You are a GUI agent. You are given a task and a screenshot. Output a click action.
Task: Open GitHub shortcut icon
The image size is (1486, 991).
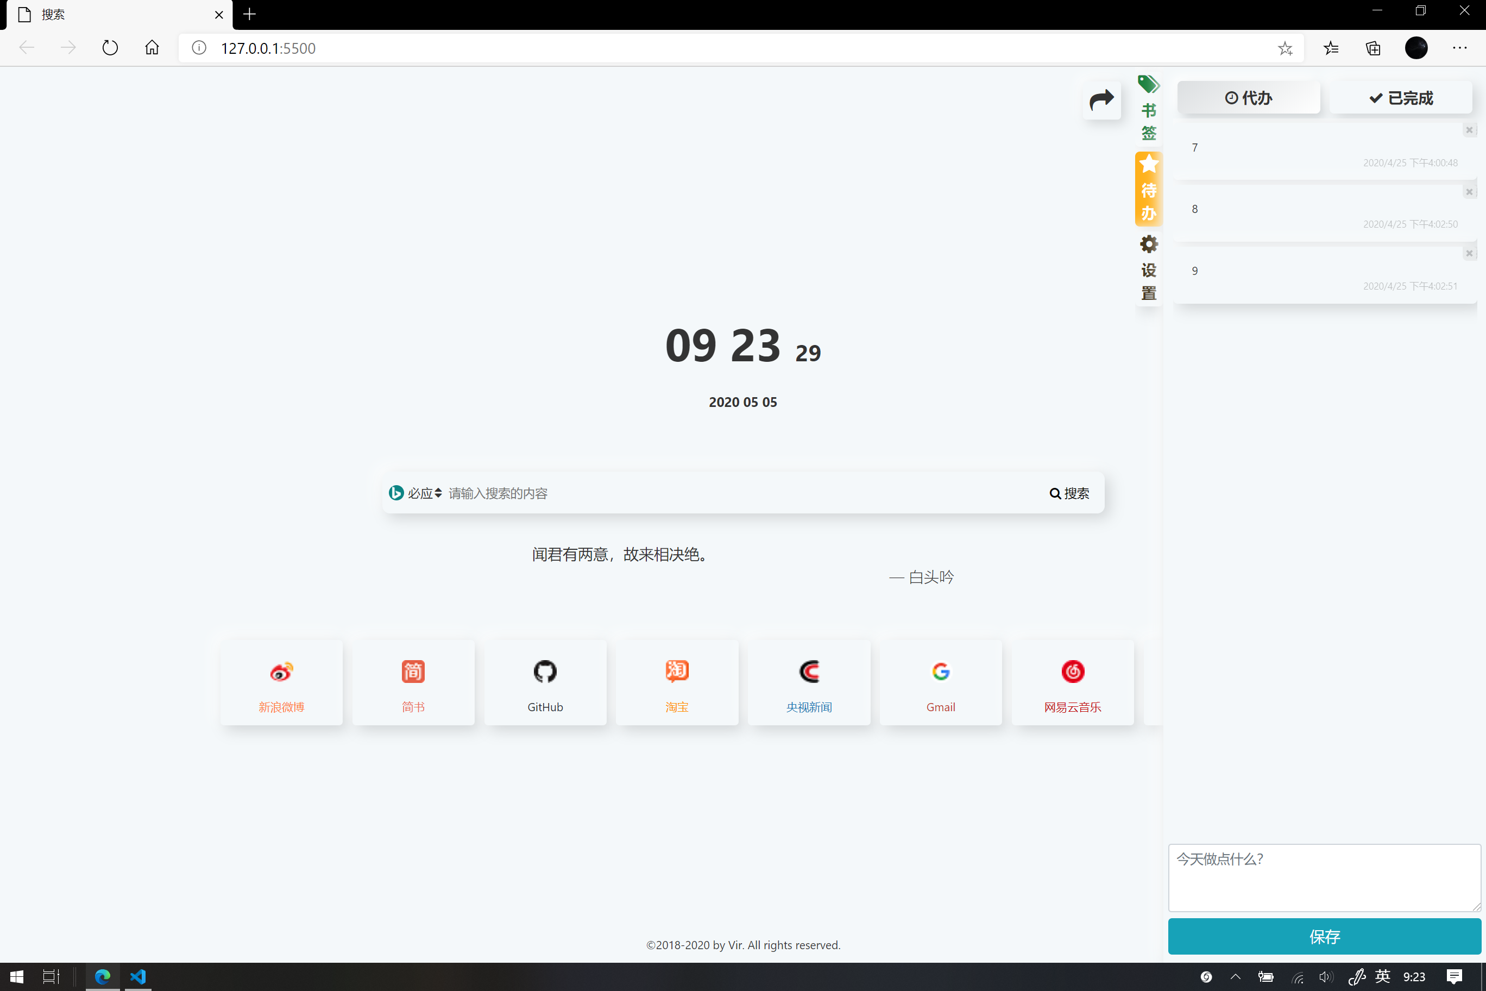(x=545, y=672)
